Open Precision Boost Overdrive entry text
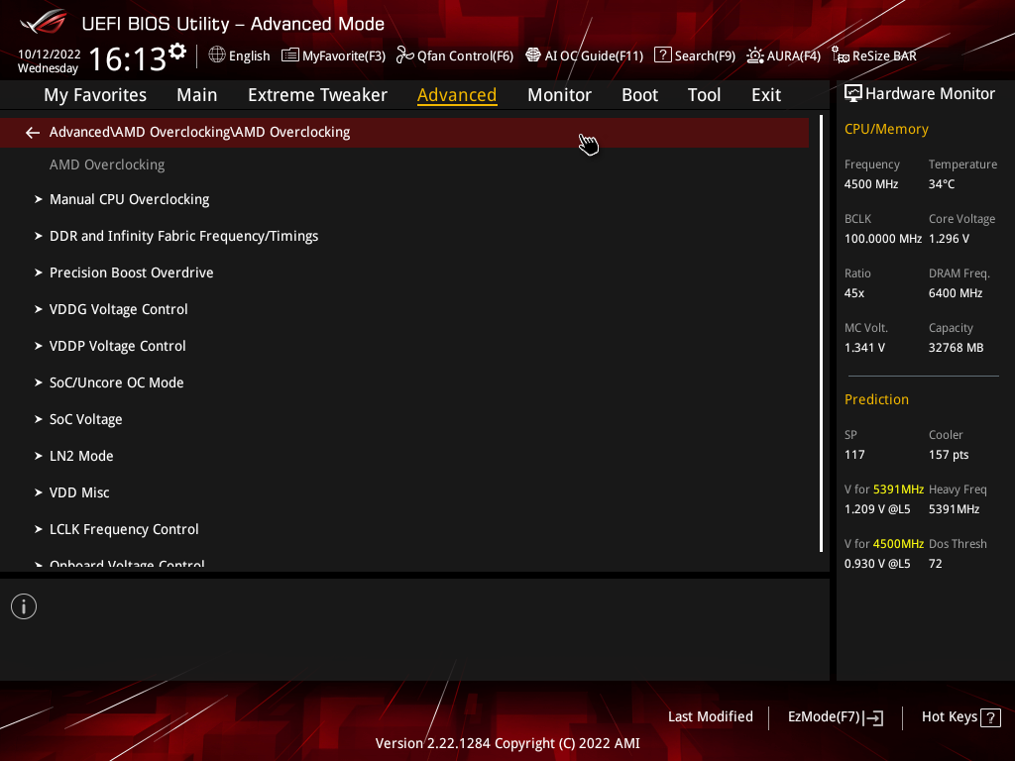This screenshot has width=1015, height=761. pyautogui.click(x=132, y=272)
